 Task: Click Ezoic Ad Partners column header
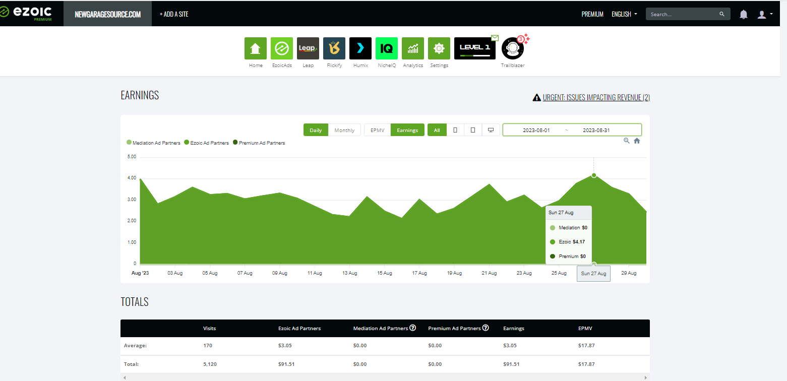[x=299, y=328]
